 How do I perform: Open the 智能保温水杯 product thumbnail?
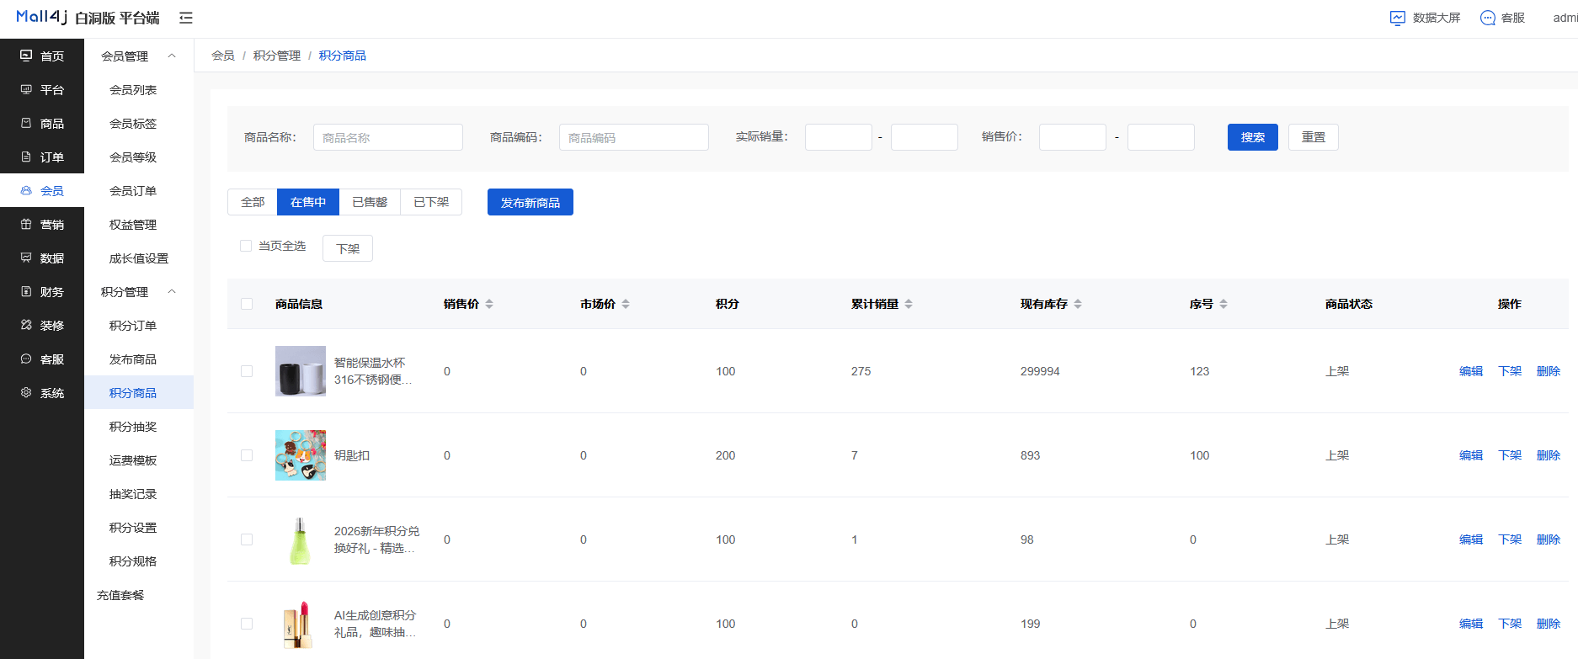tap(301, 371)
